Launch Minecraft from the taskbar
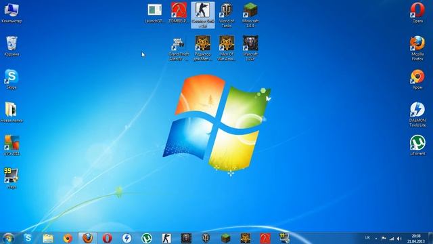The image size is (433, 244). (225, 238)
